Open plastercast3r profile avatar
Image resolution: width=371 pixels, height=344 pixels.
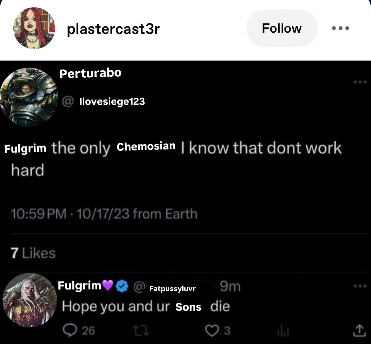coord(34,28)
